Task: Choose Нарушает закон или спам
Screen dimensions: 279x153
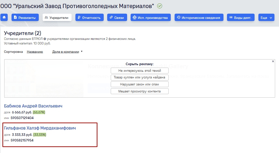Action: (140, 84)
